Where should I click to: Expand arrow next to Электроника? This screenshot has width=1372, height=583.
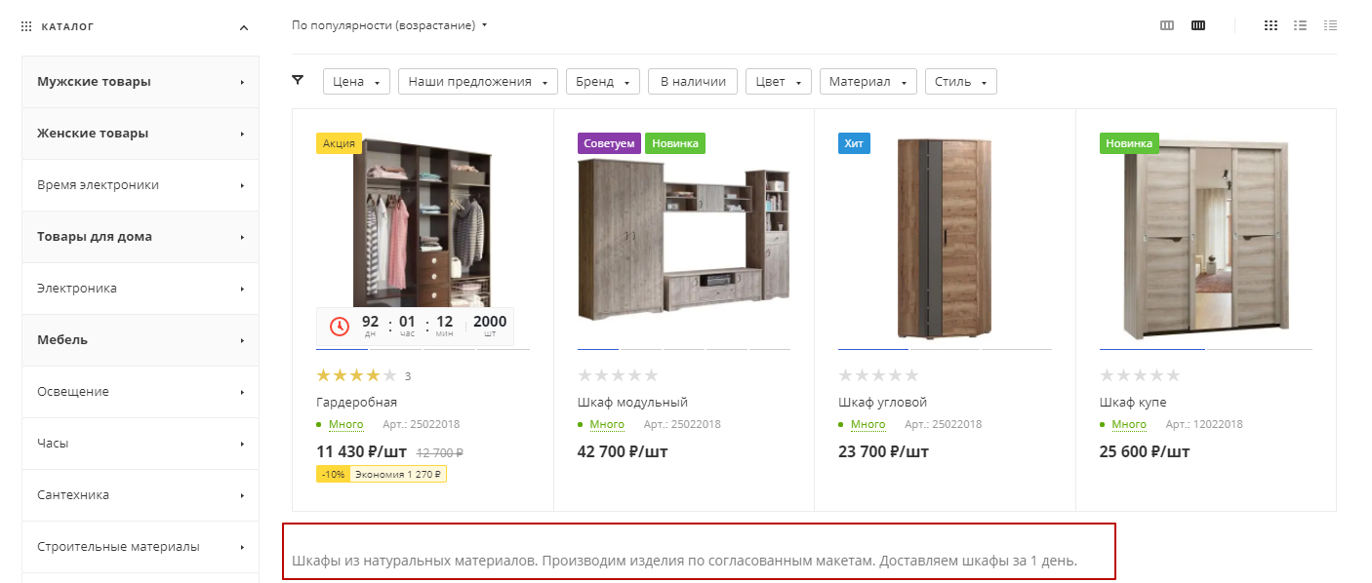pyautogui.click(x=242, y=289)
